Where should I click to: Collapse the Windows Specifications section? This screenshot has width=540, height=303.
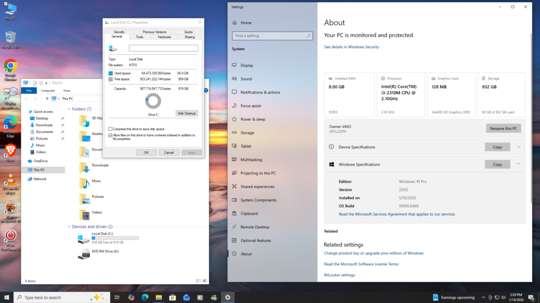[518, 164]
